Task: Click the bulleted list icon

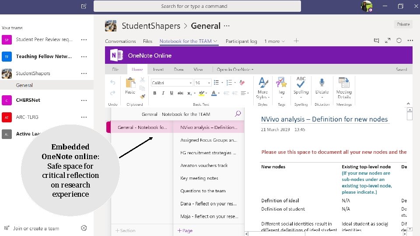Action: [x=216, y=83]
